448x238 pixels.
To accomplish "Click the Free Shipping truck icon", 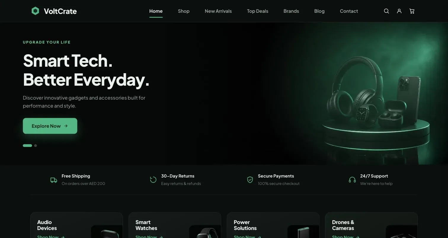I will point(54,180).
